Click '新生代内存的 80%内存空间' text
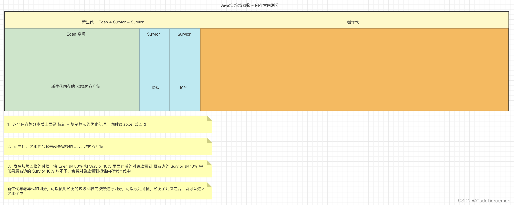This screenshot has width=514, height=205. click(x=76, y=87)
